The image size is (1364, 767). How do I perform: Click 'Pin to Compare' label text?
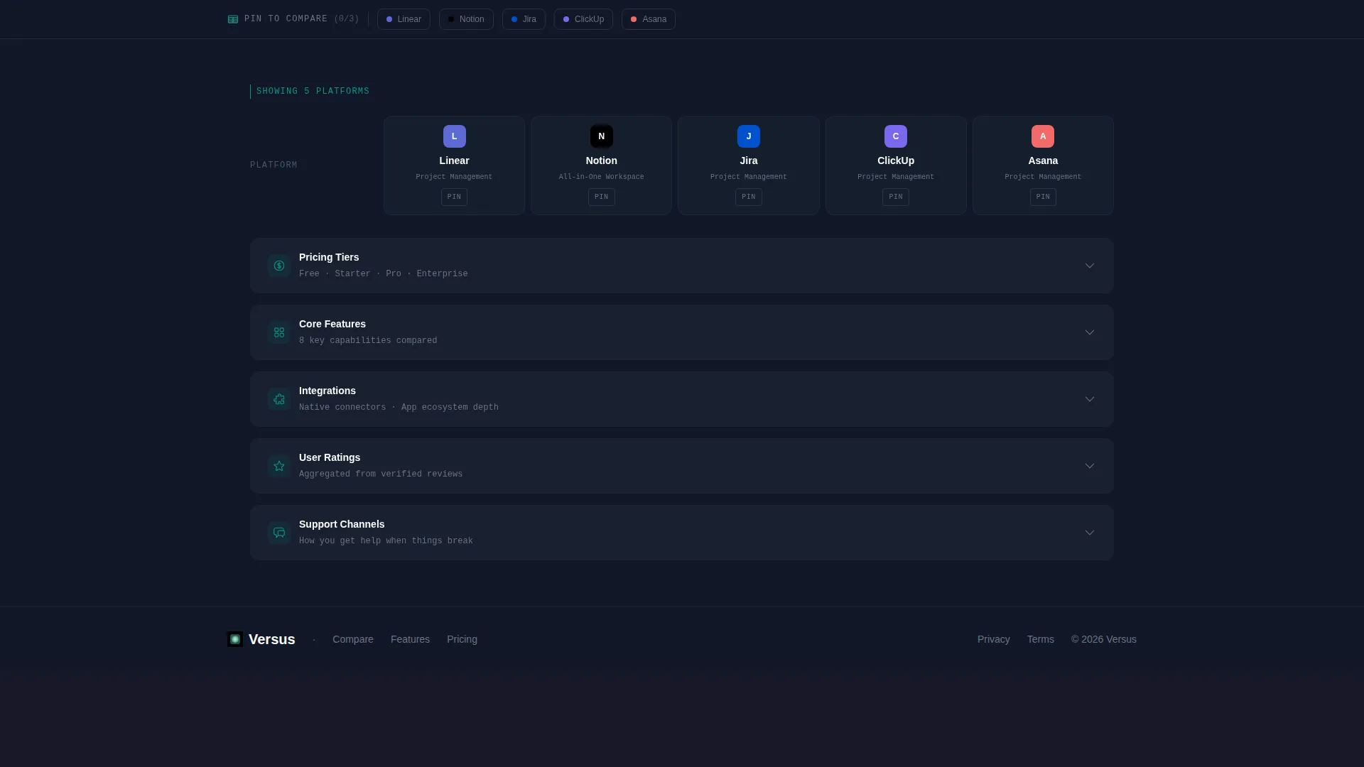point(286,19)
